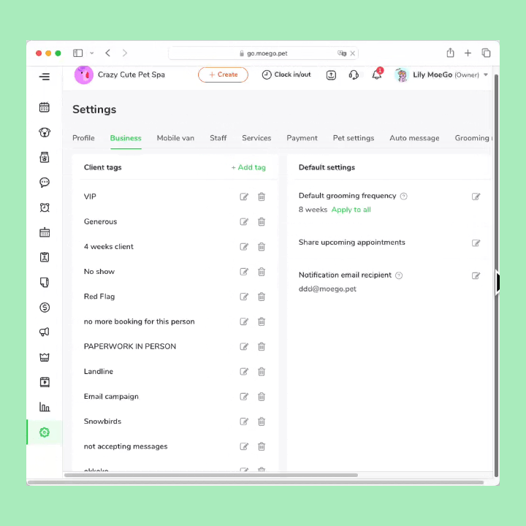
Task: Delete the 4 weeks client tag
Action: click(x=262, y=247)
